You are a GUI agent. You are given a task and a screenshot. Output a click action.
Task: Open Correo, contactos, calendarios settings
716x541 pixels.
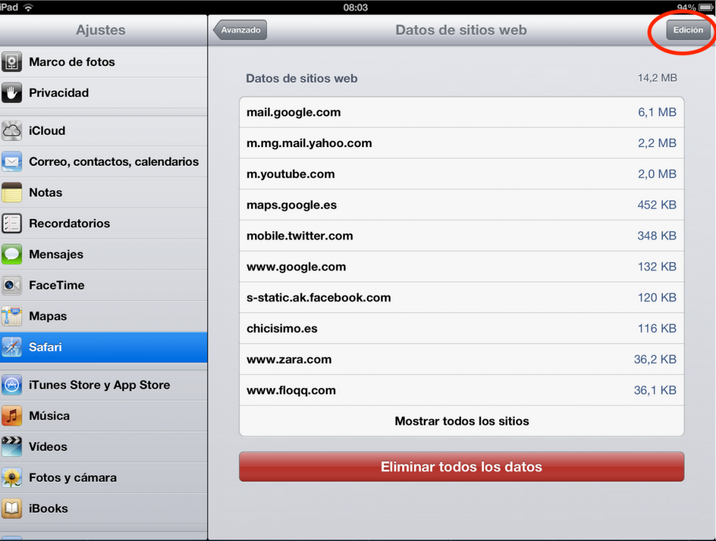(103, 162)
